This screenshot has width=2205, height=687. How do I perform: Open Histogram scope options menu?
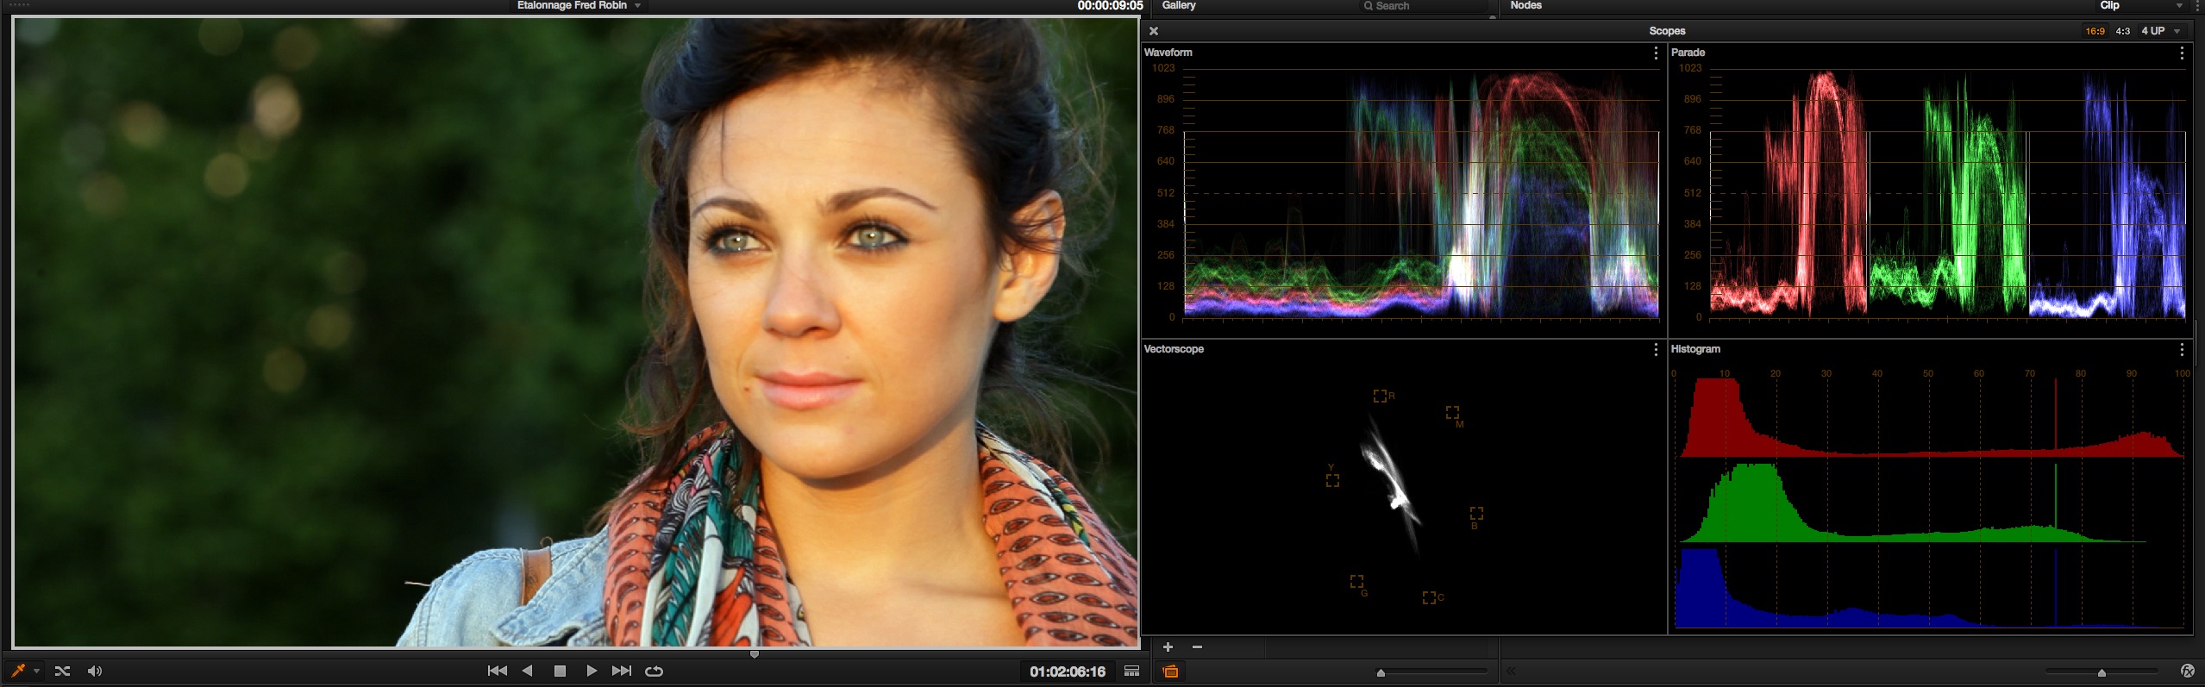2182,349
